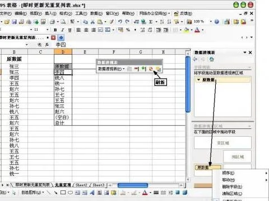The image size is (269, 201).
Task: Open the Name Box dropdown arrow
Action: click(26, 45)
